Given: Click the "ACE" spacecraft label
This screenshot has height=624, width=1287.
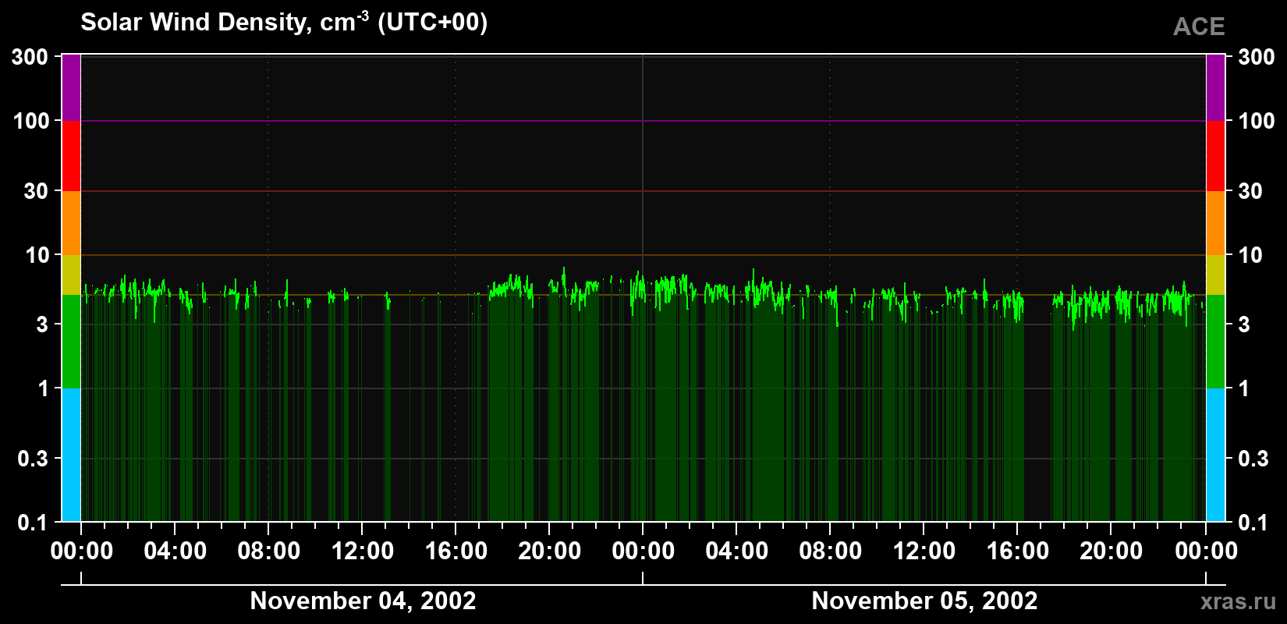Looking at the screenshot, I should point(1199,27).
